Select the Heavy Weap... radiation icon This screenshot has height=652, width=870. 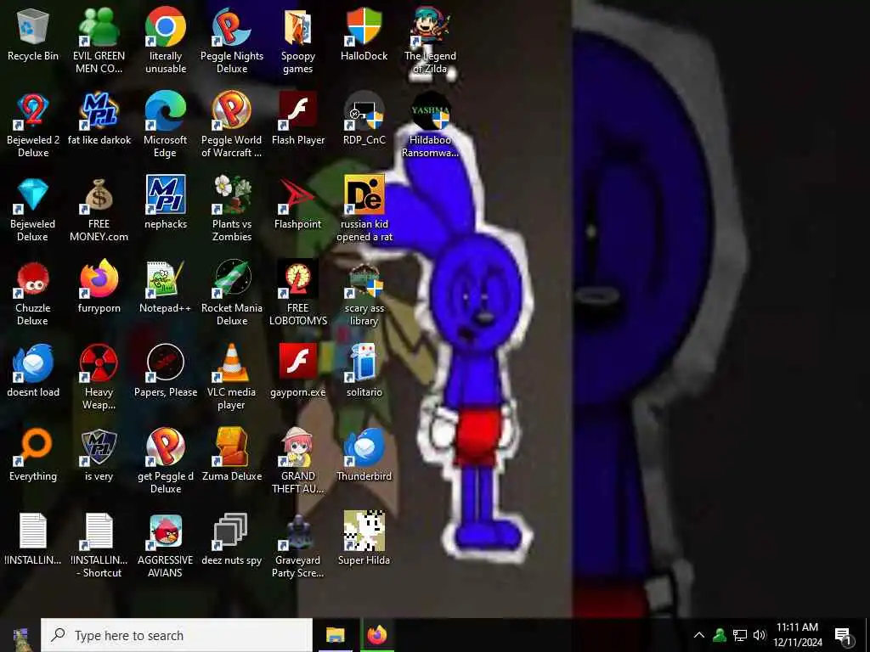pyautogui.click(x=99, y=363)
